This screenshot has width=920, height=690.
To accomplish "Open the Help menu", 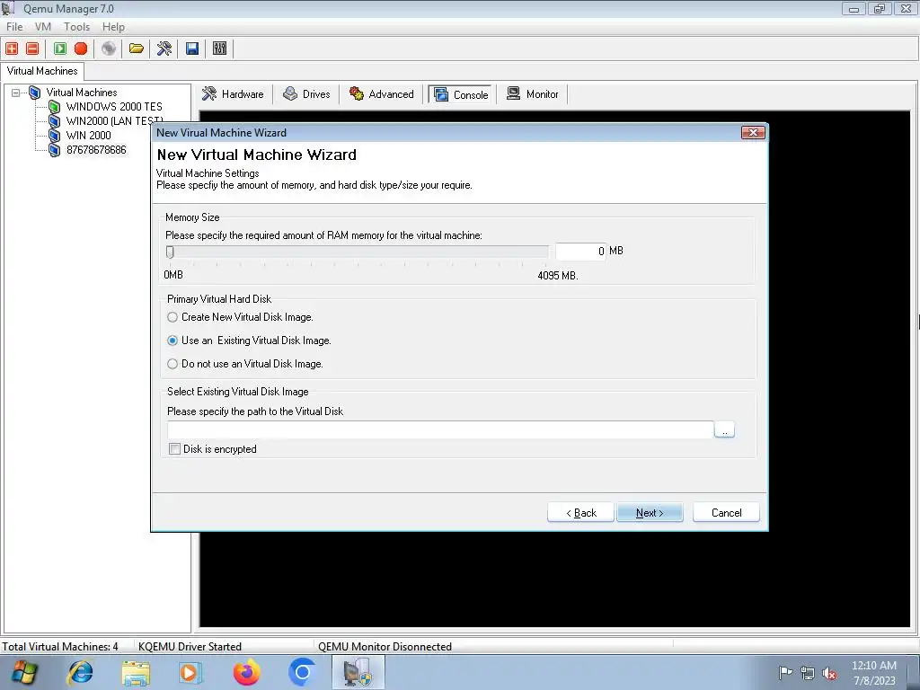I will [113, 27].
